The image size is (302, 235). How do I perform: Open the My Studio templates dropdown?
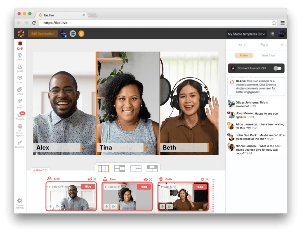tap(246, 34)
